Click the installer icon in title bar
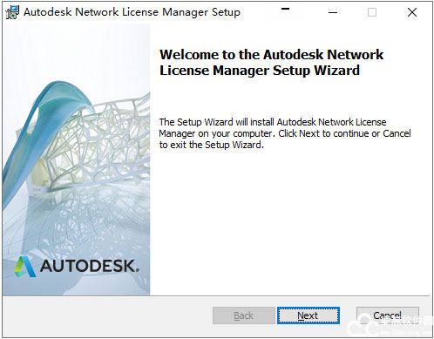This screenshot has width=434, height=339. tap(12, 12)
